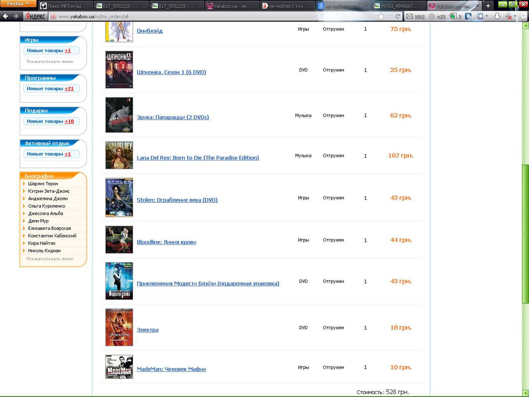Switch to the first 817_5552225 tab
Image resolution: width=529 pixels, height=397 pixels.
(x=121, y=6)
